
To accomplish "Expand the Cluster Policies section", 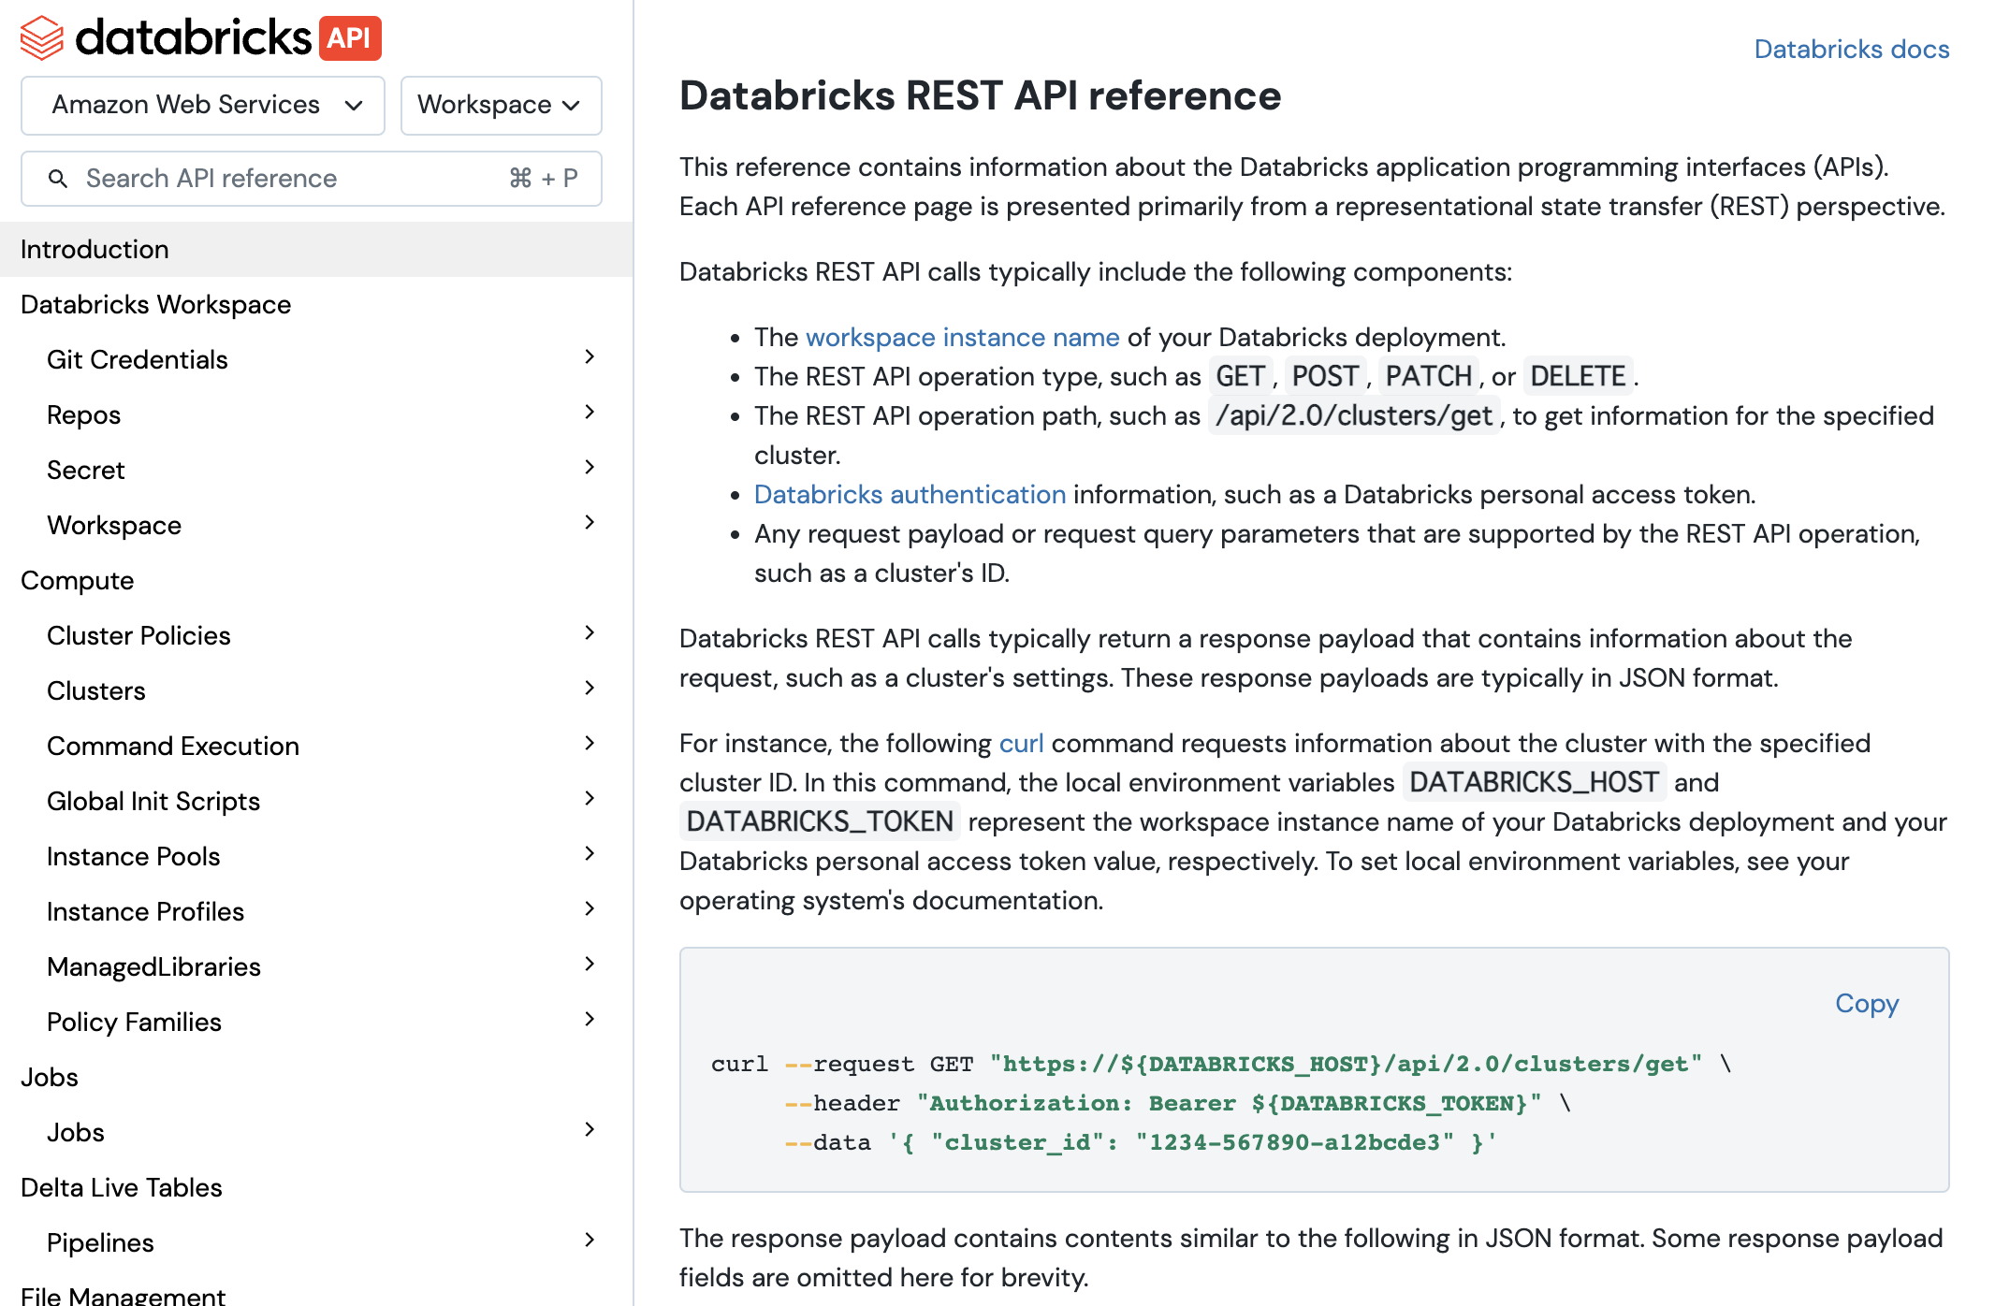I will tap(590, 633).
